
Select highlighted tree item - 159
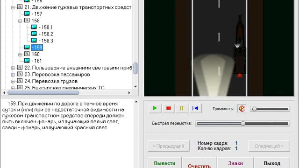(37, 48)
